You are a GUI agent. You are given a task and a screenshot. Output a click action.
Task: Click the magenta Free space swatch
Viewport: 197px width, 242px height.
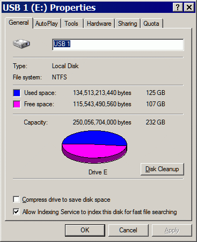(17, 104)
